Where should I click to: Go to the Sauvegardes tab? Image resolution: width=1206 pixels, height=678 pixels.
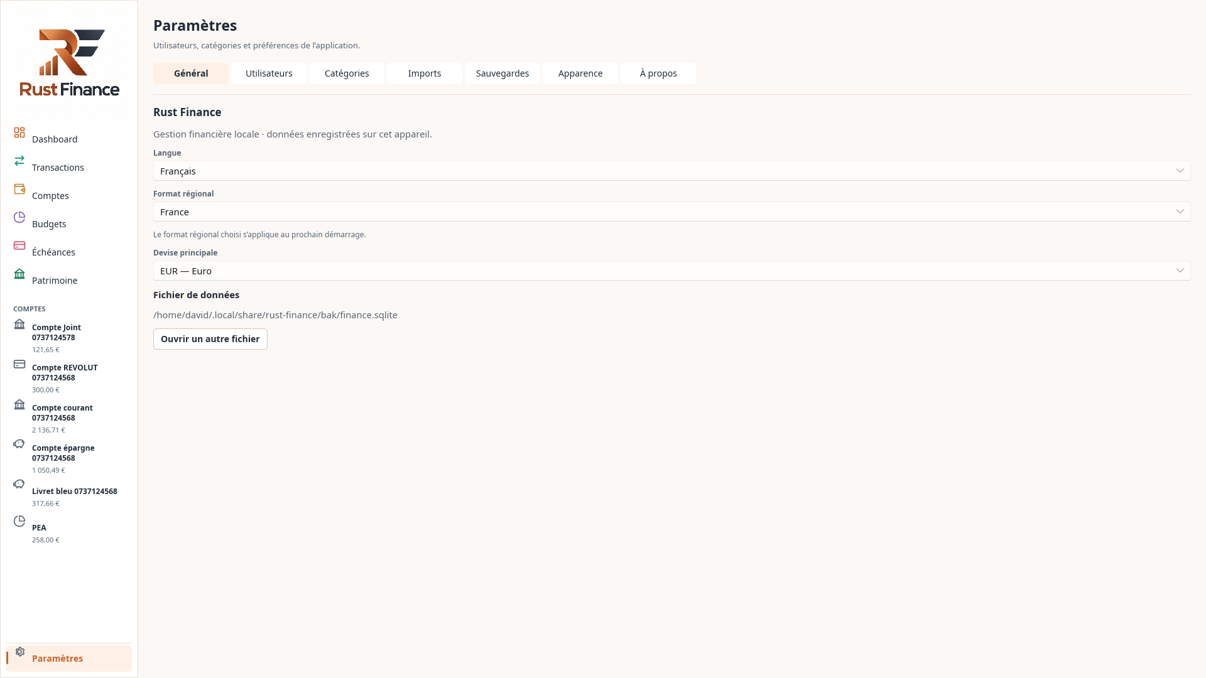tap(503, 73)
